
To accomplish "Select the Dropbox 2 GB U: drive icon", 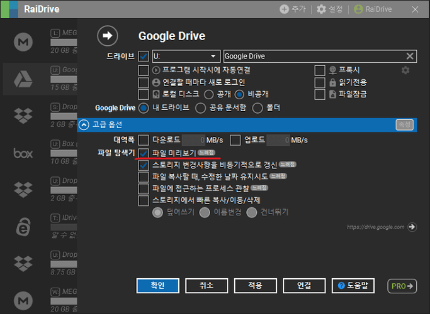I will click(x=23, y=190).
